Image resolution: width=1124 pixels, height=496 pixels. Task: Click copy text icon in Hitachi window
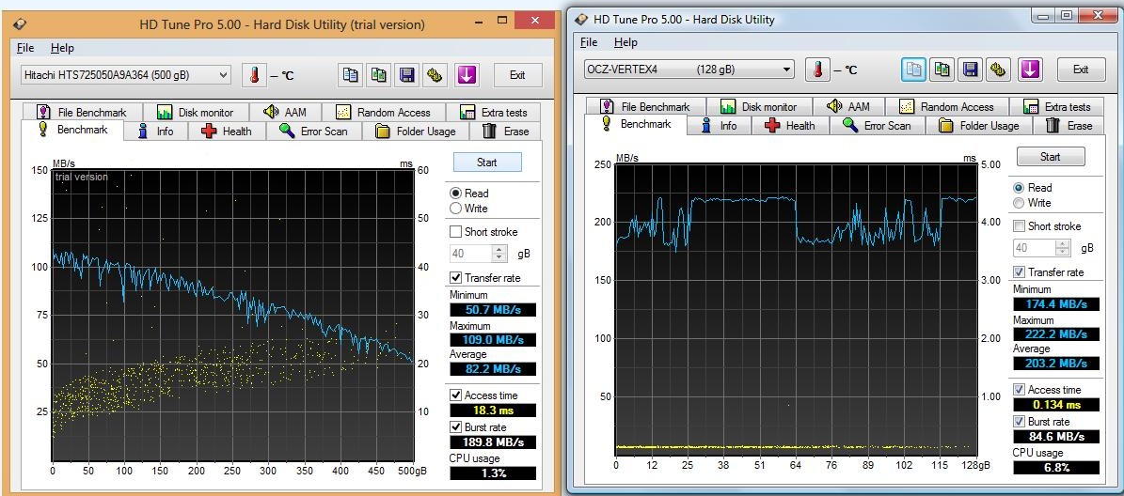pos(351,74)
